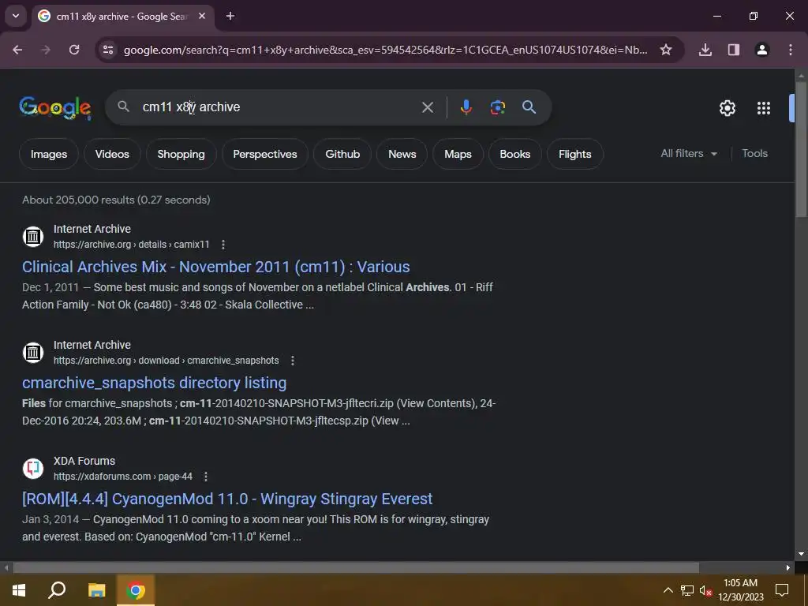Open the notification center icon
The height and width of the screenshot is (606, 808).
coord(782,590)
